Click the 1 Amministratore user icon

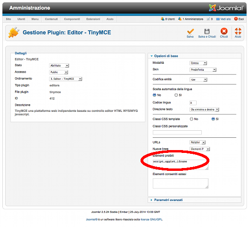coord(180,19)
